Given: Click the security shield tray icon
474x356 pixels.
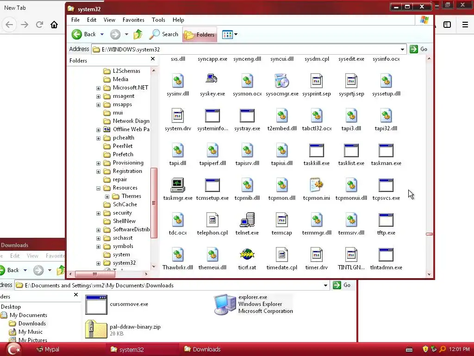Looking at the screenshot, I should (x=425, y=350).
